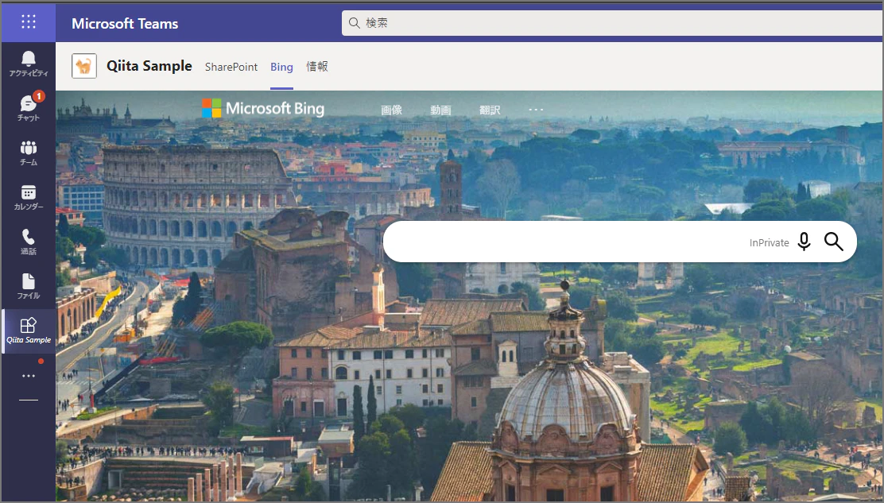Screen dimensions: 884x503
Task: Switch to the Bing tab
Action: [x=281, y=67]
